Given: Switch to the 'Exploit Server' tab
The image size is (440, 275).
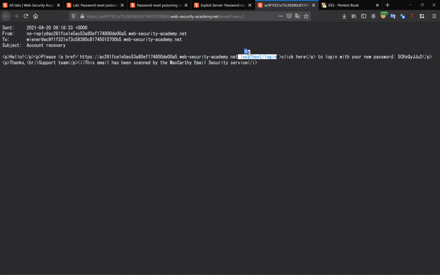Looking at the screenshot, I should 223,5.
